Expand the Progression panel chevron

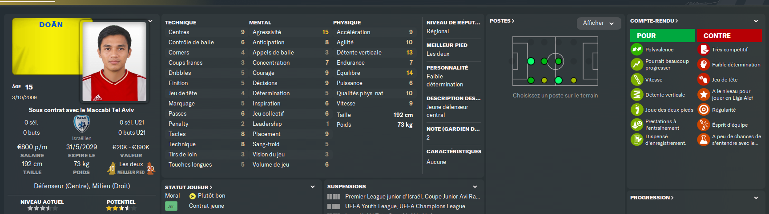(756, 198)
